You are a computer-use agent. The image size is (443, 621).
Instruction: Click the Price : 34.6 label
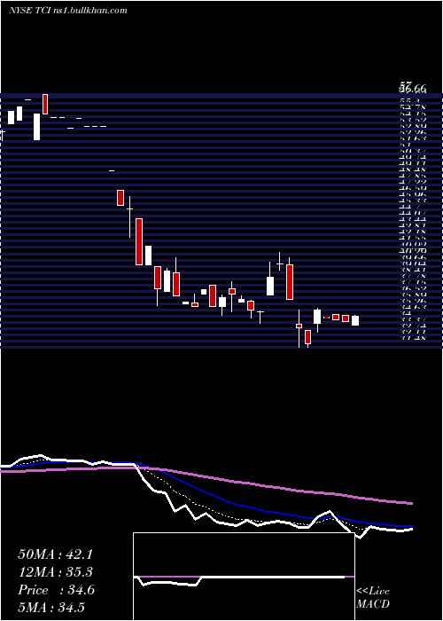(56, 590)
